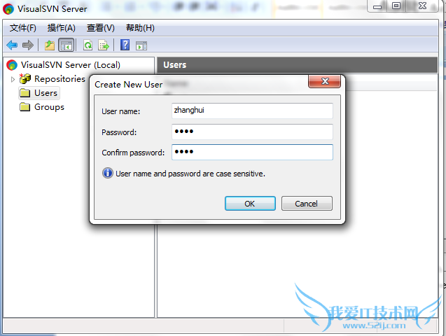Maximize the VisualSVN Server window
The height and width of the screenshot is (336, 446).
396,6
